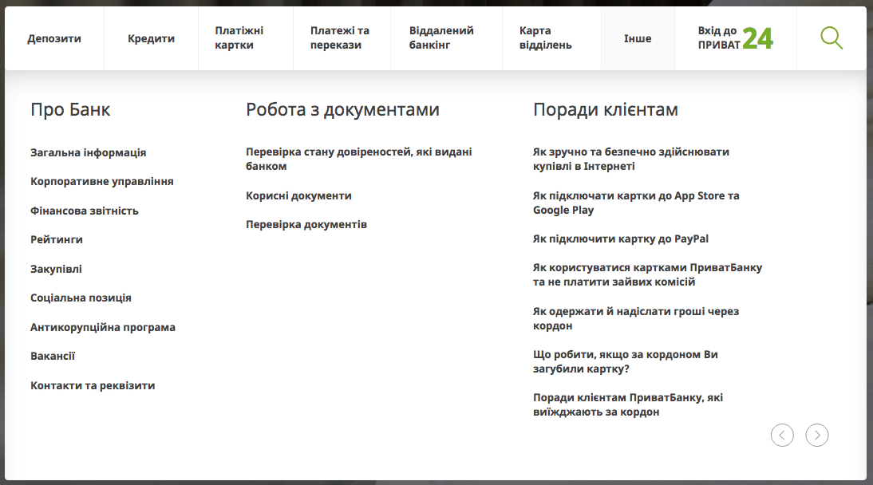This screenshot has height=485, width=873.
Task: Open the Приват24 login link
Action: (x=735, y=38)
